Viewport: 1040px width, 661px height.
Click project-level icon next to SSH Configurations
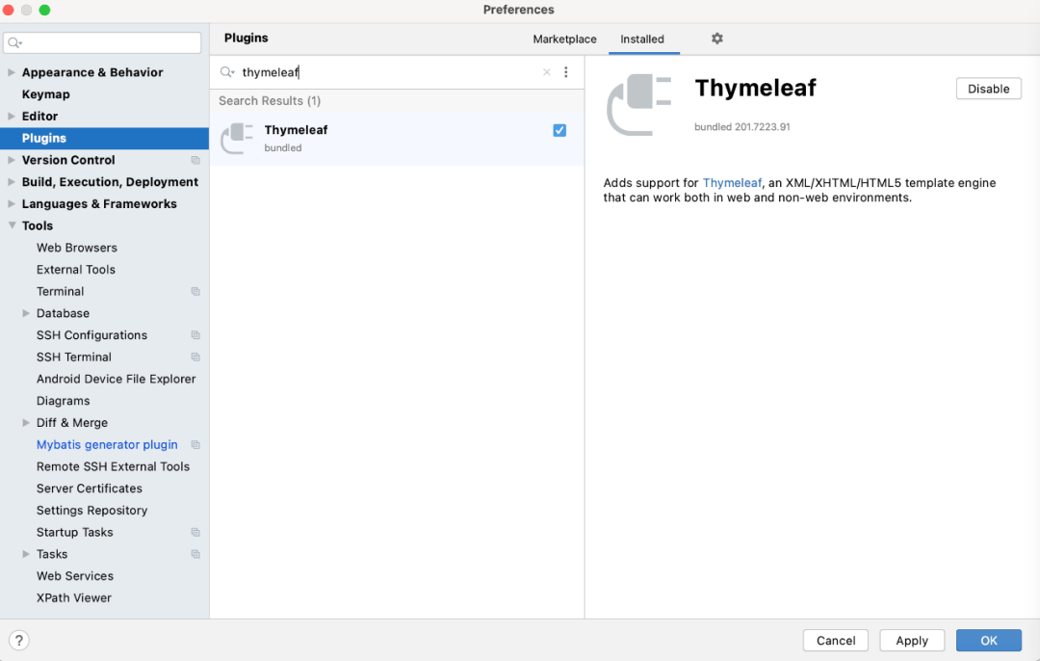[195, 335]
